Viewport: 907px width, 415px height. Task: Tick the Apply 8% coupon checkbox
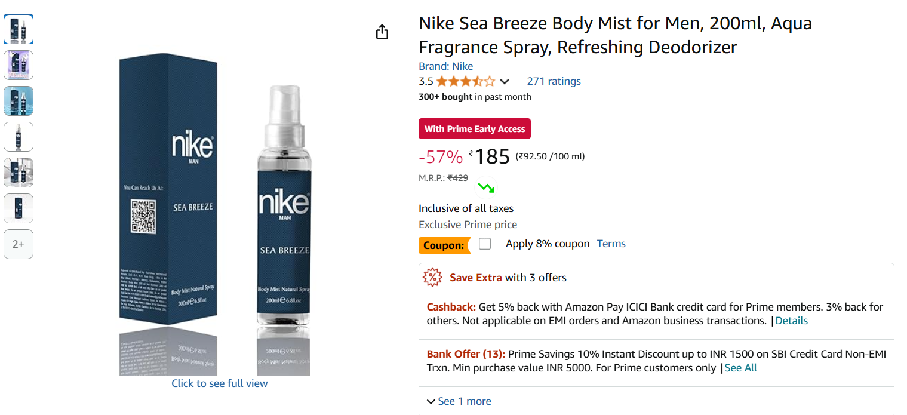click(485, 244)
